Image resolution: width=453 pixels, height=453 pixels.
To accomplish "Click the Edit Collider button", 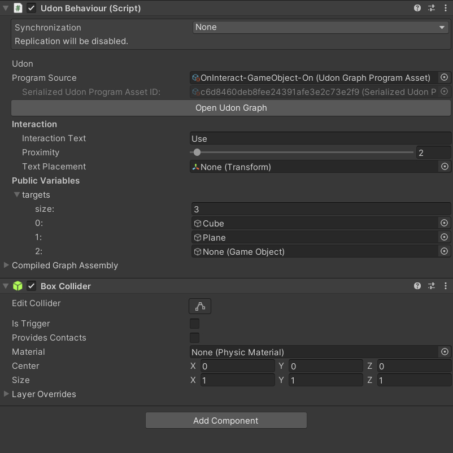I will (x=200, y=306).
